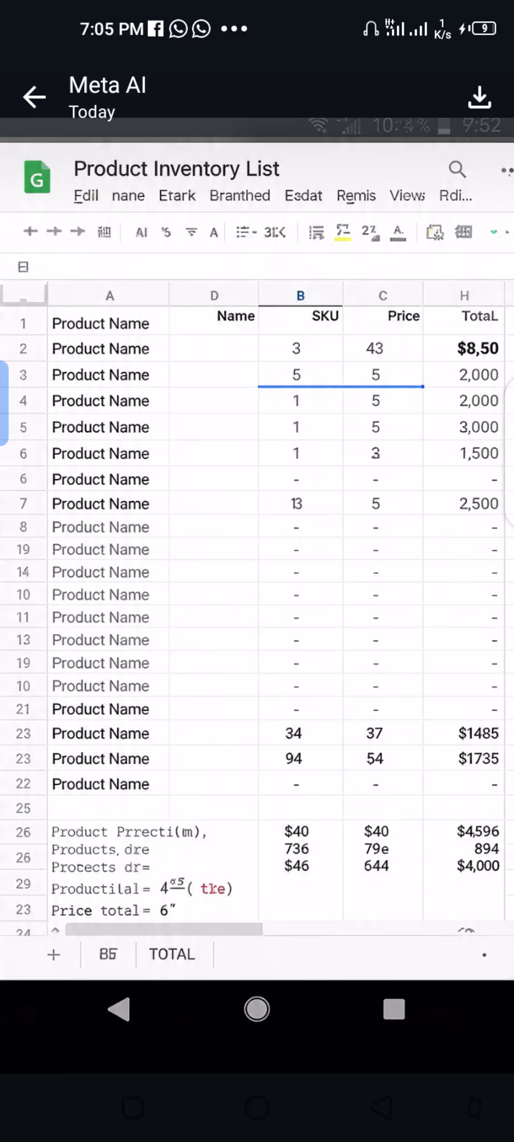Click the AI toolbar icon
This screenshot has height=1142, width=514.
pos(141,232)
